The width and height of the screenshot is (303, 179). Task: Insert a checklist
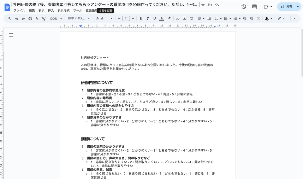click(x=216, y=19)
